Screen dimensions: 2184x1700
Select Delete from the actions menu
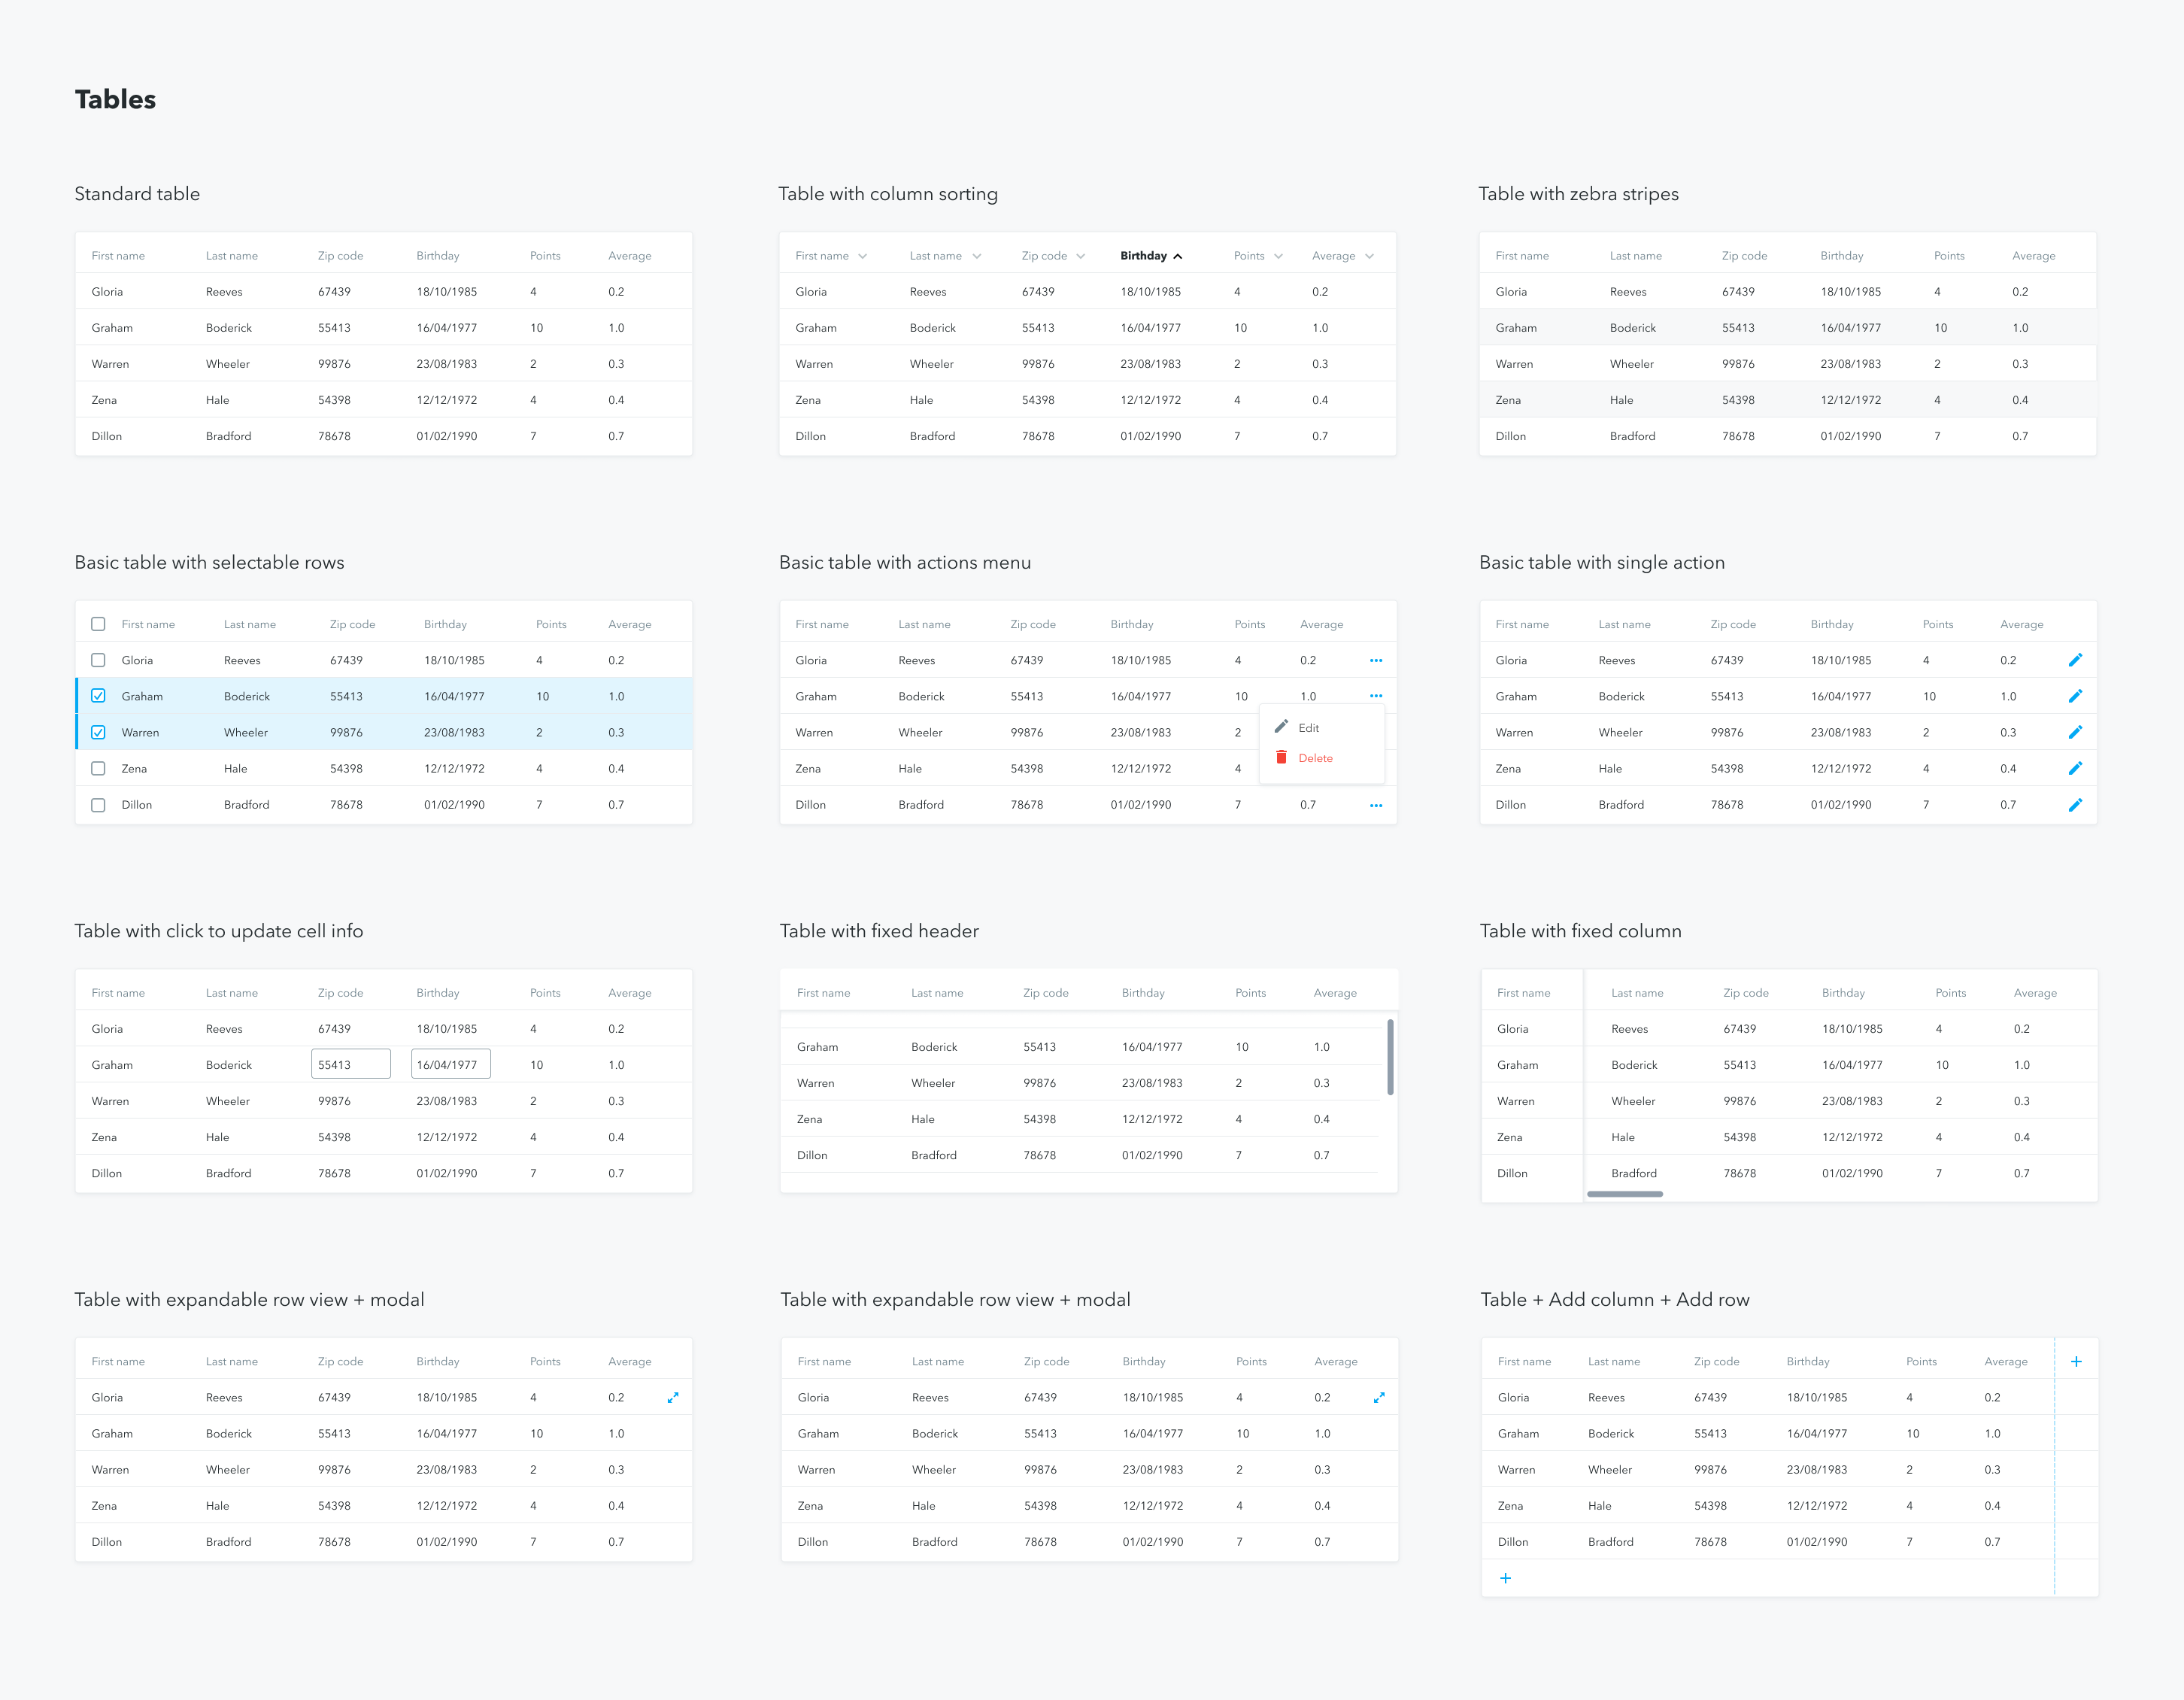point(1315,757)
